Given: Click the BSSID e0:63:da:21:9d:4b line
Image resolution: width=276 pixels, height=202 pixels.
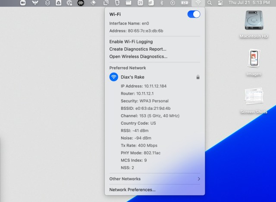Looking at the screenshot, I should click(146, 109).
